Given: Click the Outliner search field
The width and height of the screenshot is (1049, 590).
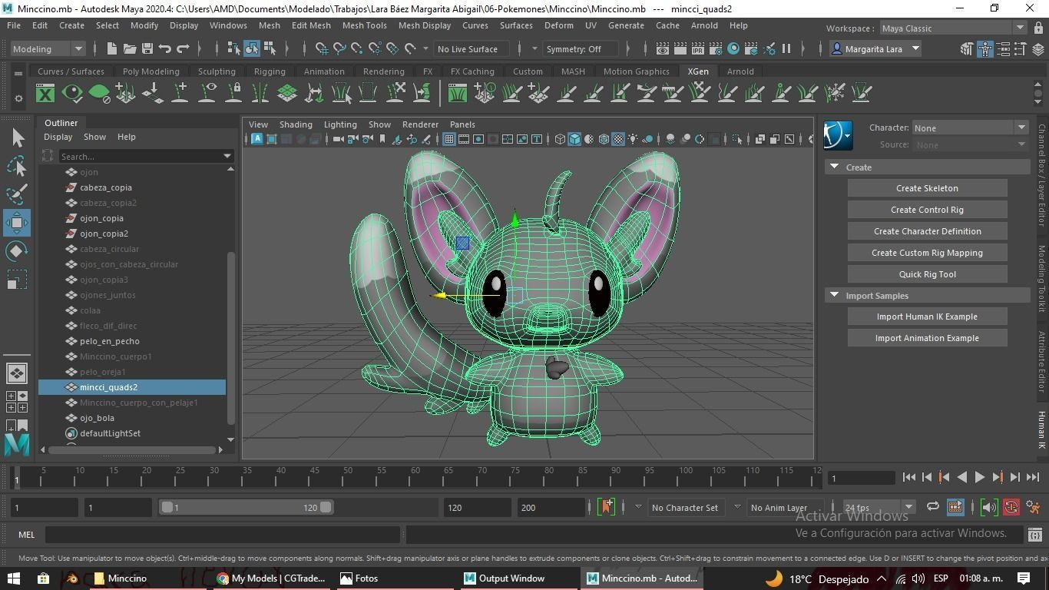Looking at the screenshot, I should [x=146, y=156].
